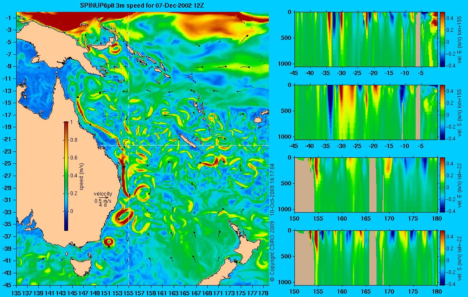Screen dimensions: 468x297
Task: Click the 'vel. E (m/s) lon=155' label
Action: (459, 39)
